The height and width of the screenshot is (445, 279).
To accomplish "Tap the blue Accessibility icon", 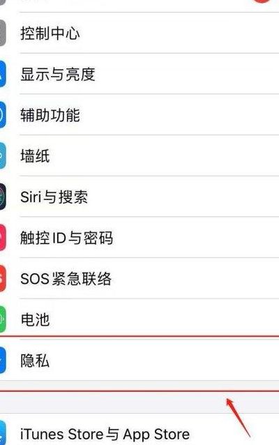I will 3,115.
